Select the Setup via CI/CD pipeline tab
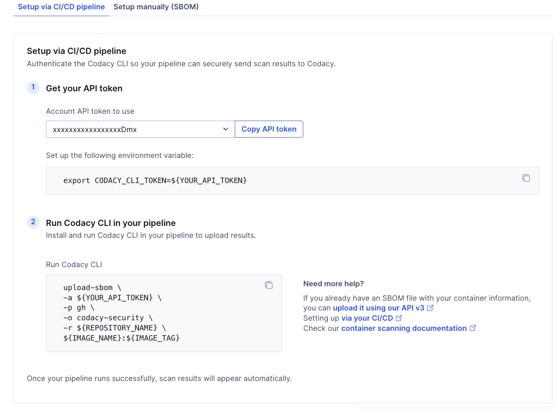Image resolution: width=558 pixels, height=409 pixels. pyautogui.click(x=61, y=7)
